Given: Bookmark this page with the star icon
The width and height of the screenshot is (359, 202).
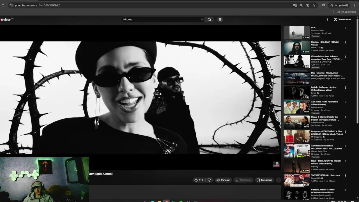Looking at the screenshot, I should tap(314, 5).
